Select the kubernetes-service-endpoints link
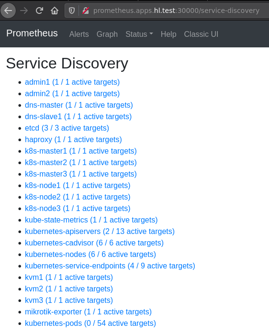 pos(110,266)
